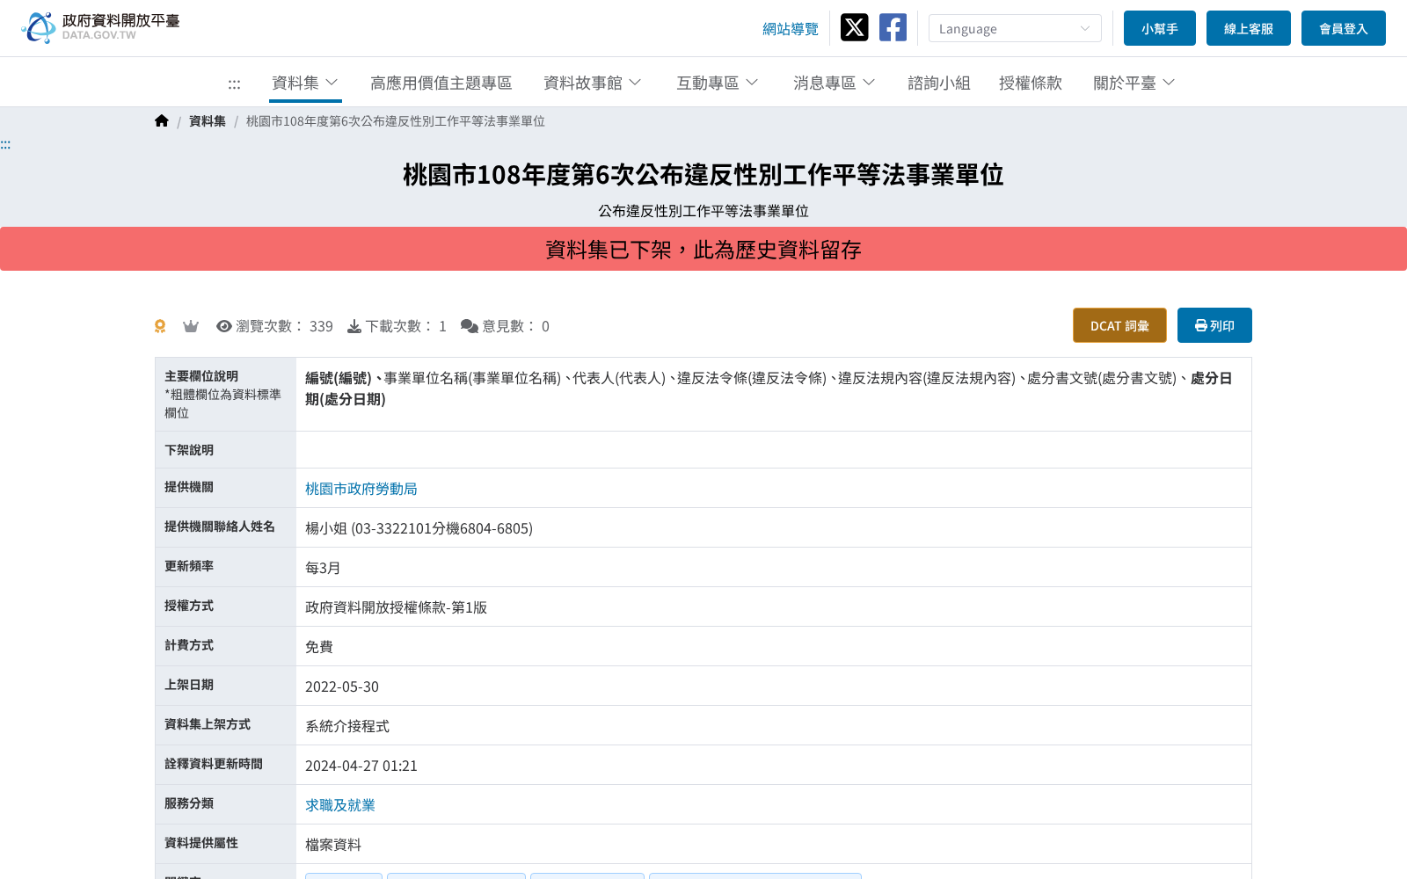Click the ::: accessibility anchor in the nav bar
This screenshot has width=1407, height=879.
(234, 84)
